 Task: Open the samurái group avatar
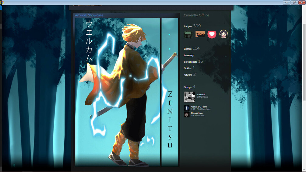[x=189, y=97]
